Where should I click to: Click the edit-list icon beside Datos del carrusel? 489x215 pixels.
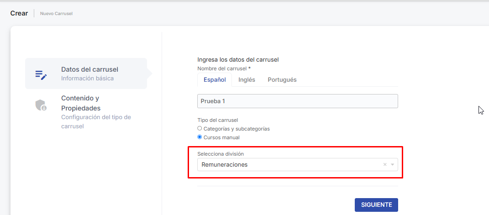point(41,75)
